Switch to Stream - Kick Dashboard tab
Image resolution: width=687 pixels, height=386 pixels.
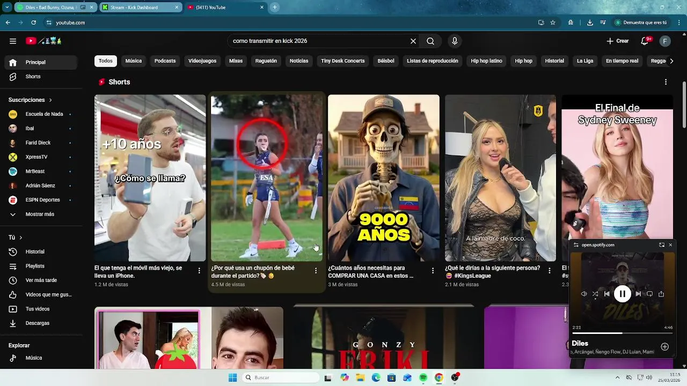[x=140, y=8]
